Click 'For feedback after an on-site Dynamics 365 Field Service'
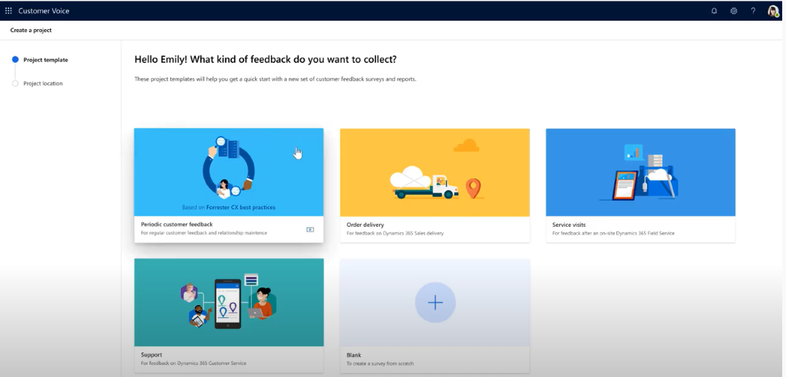Screen dimensions: 786x377 point(613,233)
